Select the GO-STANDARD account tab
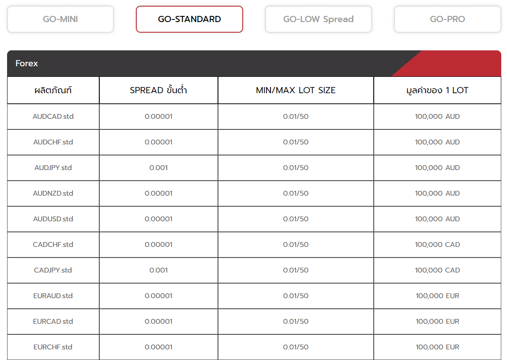 [189, 19]
